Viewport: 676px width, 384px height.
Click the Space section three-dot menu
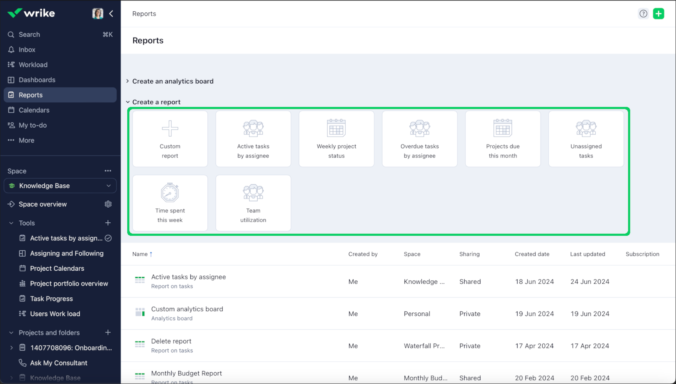coord(108,171)
